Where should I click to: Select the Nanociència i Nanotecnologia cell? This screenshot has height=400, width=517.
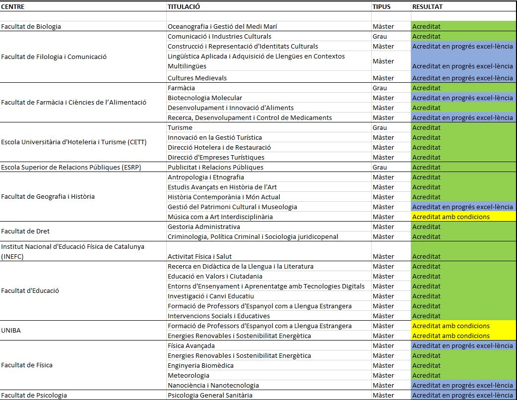point(213,385)
